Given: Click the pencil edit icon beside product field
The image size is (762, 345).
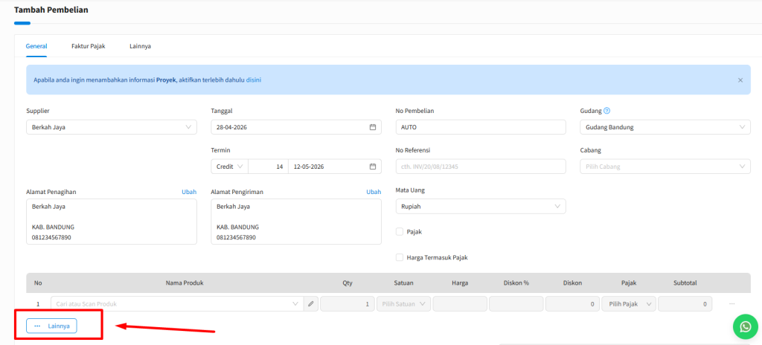Looking at the screenshot, I should [x=311, y=304].
